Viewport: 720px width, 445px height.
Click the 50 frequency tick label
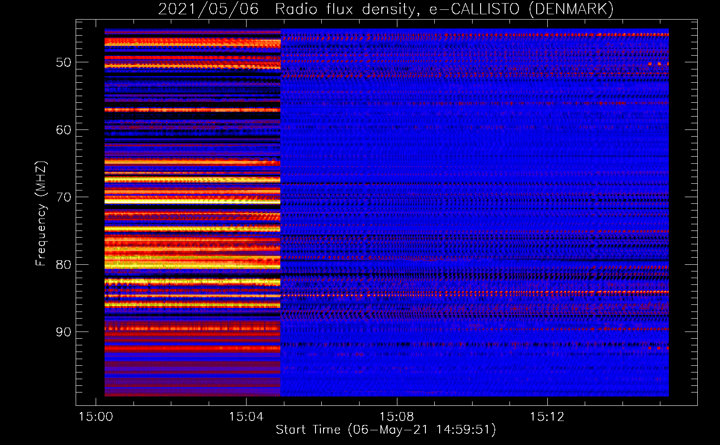coord(63,62)
